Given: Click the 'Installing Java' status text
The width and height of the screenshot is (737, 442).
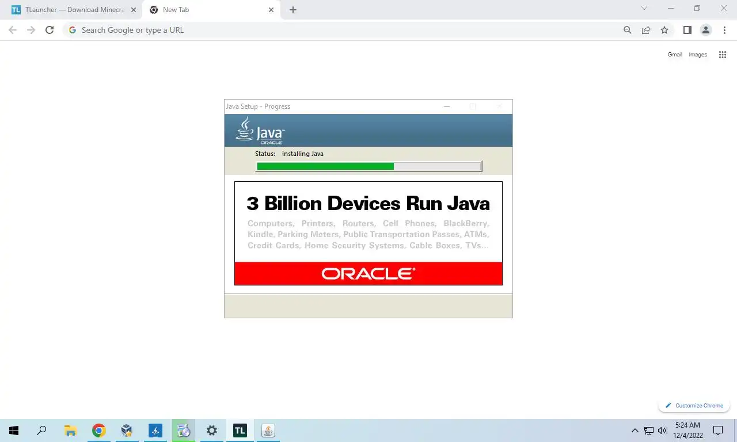Looking at the screenshot, I should (303, 154).
